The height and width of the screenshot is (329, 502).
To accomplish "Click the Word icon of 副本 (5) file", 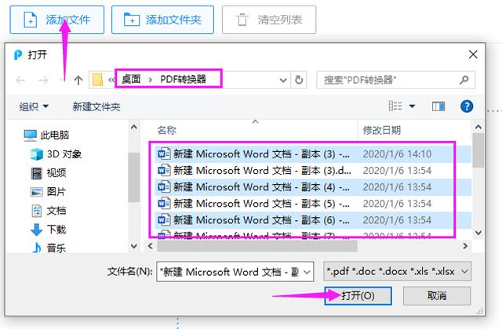I will [164, 203].
